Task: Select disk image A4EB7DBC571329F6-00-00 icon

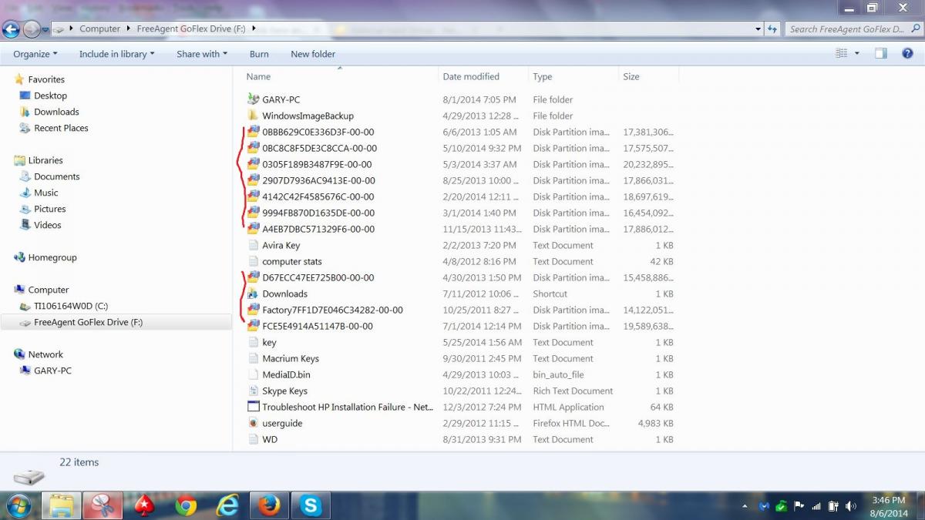Action: click(254, 229)
